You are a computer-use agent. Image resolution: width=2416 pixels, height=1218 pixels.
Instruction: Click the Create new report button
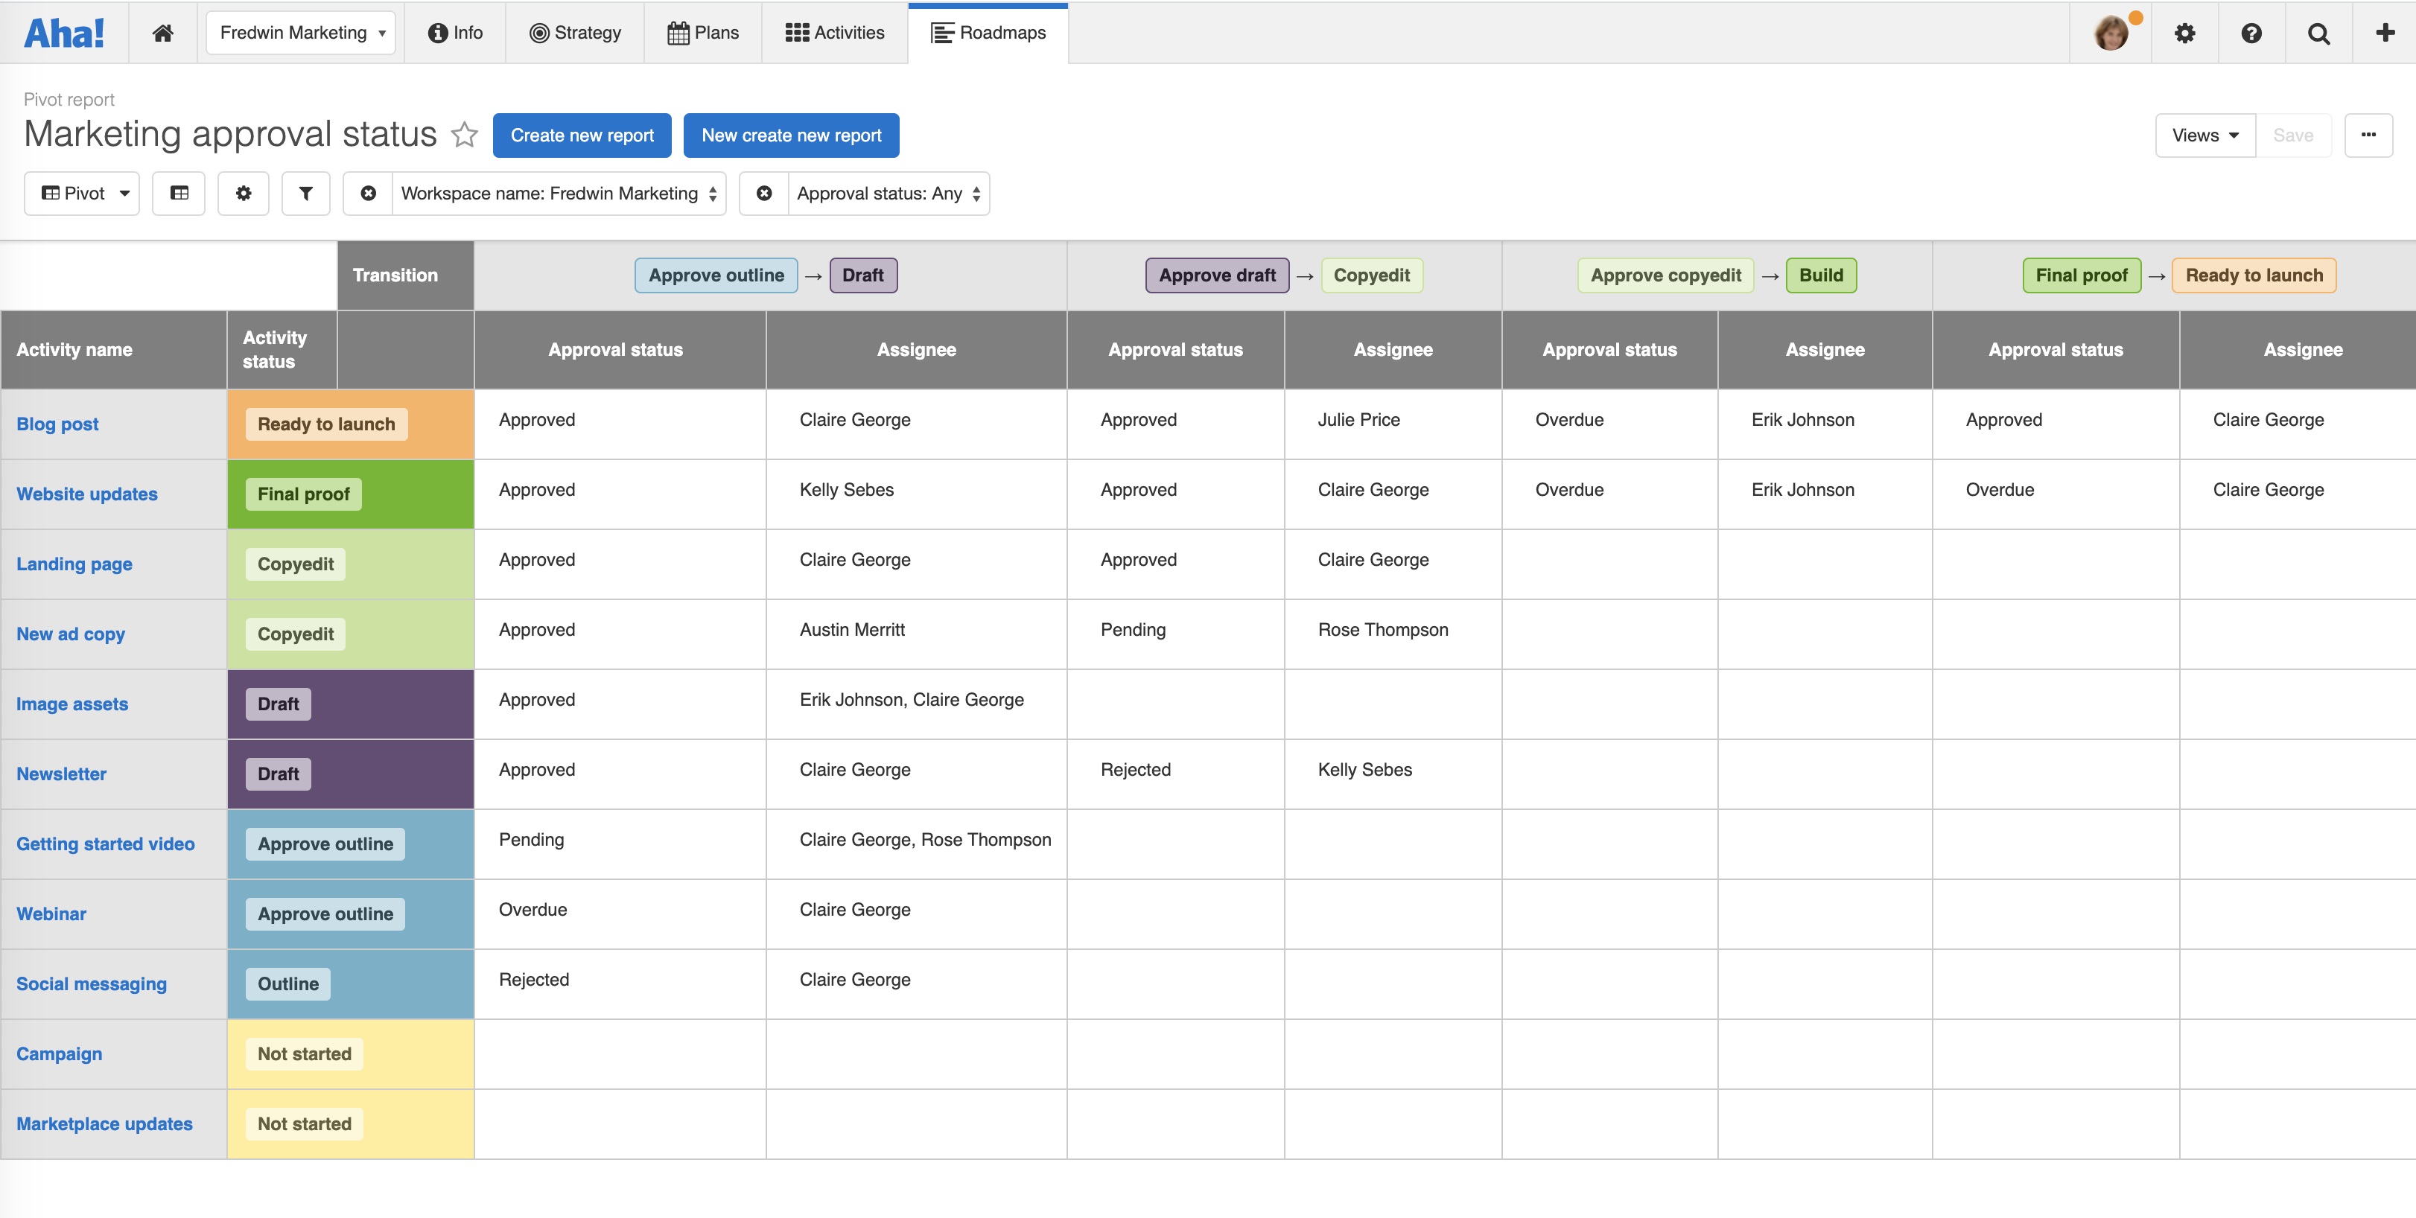coord(582,135)
